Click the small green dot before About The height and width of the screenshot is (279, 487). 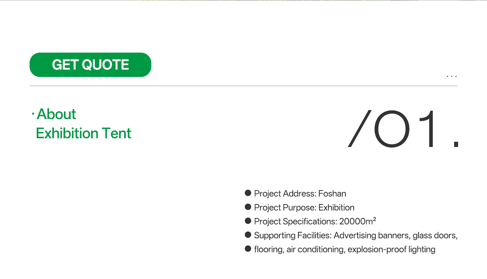click(x=33, y=114)
